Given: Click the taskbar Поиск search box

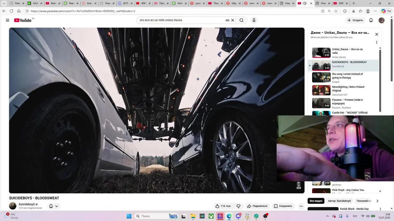Looking at the screenshot, I should tap(157, 216).
